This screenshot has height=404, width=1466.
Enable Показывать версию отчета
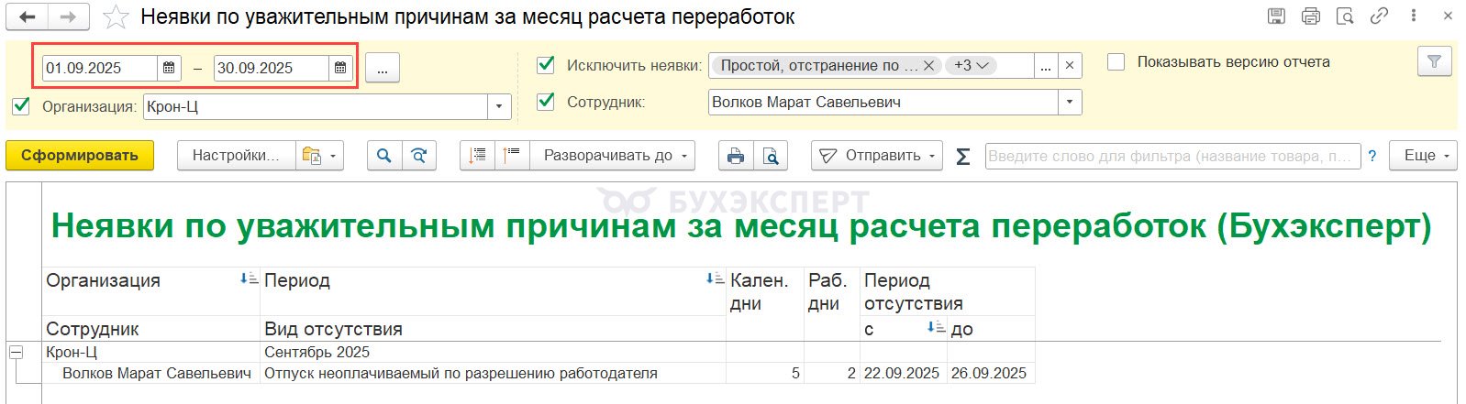pos(1116,61)
